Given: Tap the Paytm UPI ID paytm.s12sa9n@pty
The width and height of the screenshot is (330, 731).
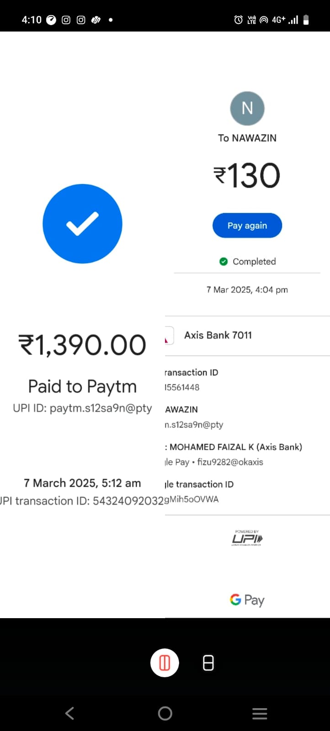Looking at the screenshot, I should point(82,408).
